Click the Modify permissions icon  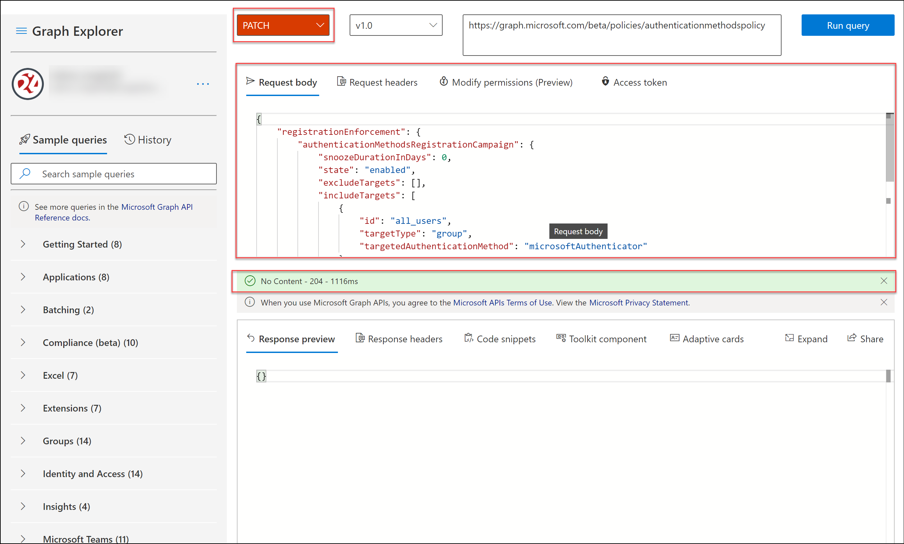point(444,81)
